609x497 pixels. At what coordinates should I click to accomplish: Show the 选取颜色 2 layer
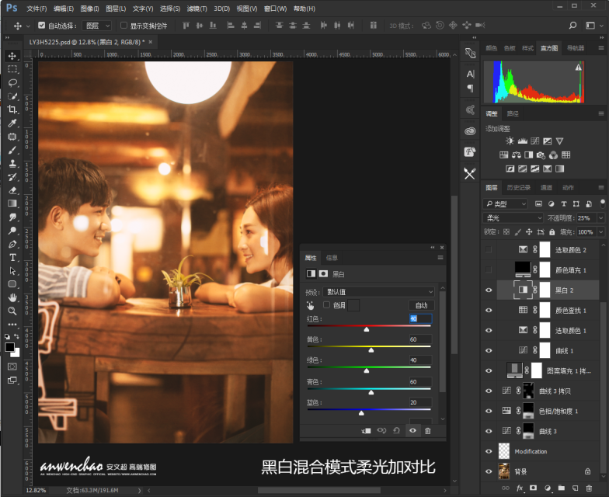[x=489, y=250]
